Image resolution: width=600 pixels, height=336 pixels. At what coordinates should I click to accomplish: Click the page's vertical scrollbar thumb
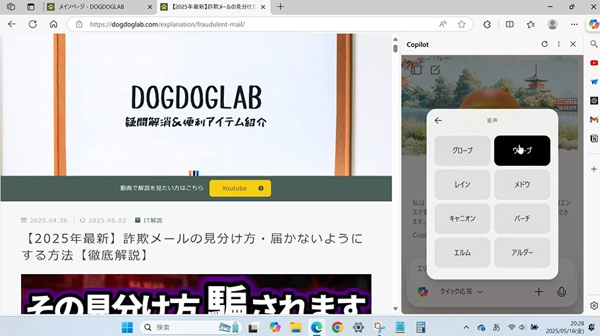click(x=395, y=48)
